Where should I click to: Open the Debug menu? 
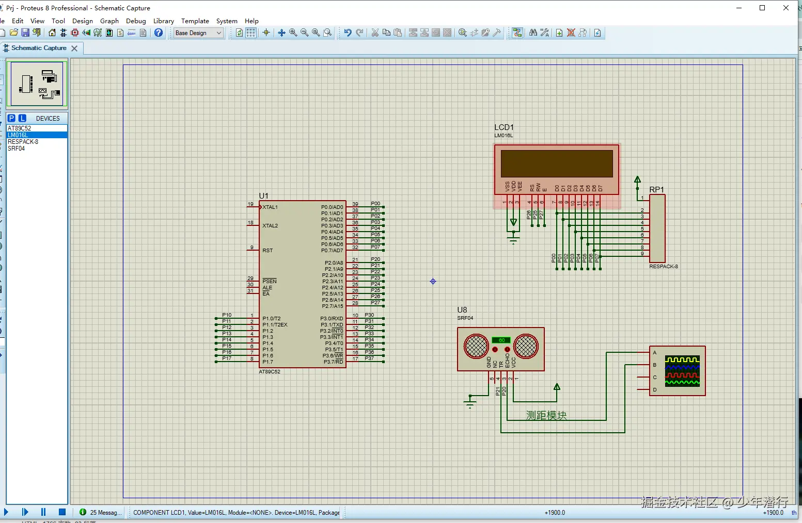136,21
